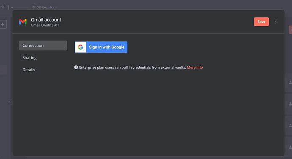The height and width of the screenshot is (159, 292).
Task: Click the dimmed red button behind dialog
Action: point(290,30)
